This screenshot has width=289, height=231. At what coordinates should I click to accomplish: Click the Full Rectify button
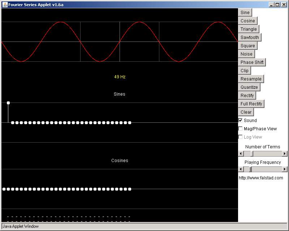(251, 104)
